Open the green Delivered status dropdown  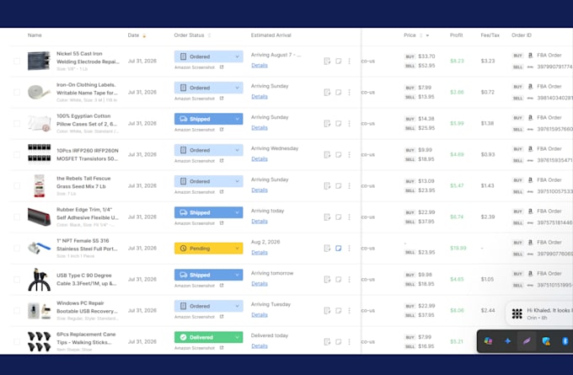[209, 337]
